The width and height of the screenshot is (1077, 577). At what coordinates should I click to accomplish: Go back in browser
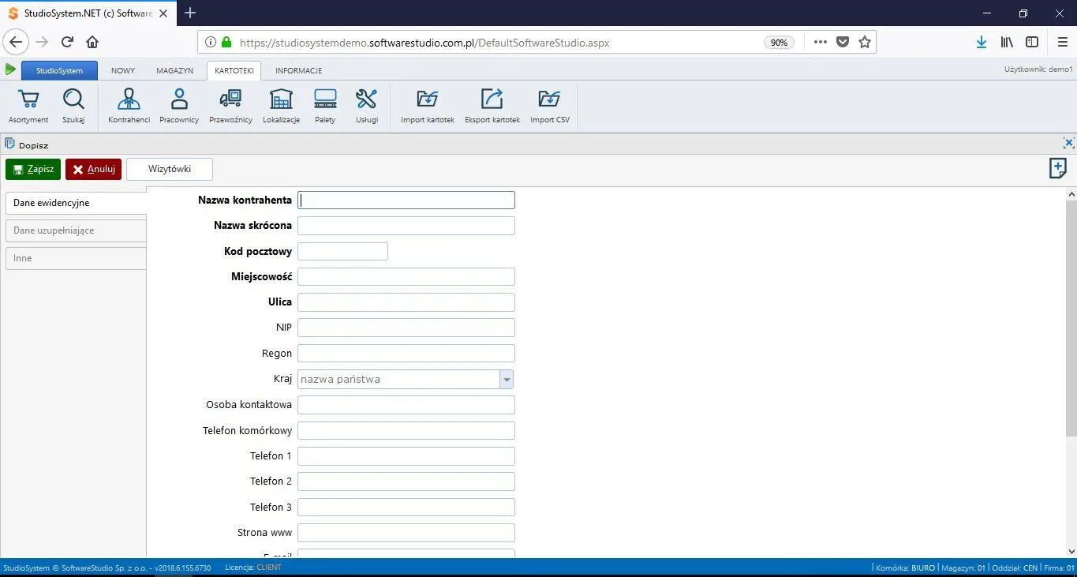point(16,42)
